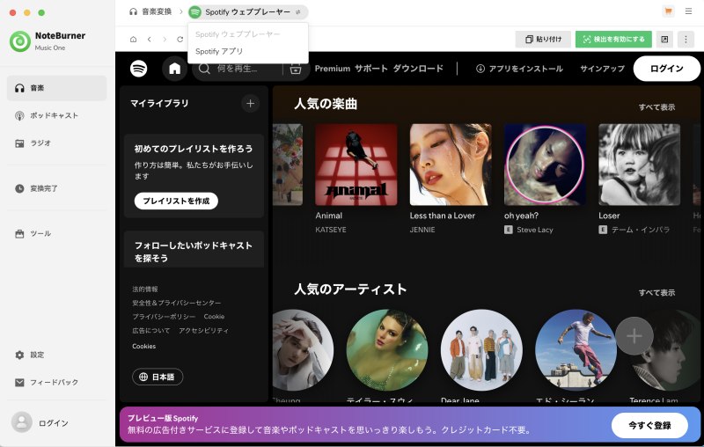
Task: Click フォローしたいポッドキャストを探そう card
Action: pyautogui.click(x=194, y=250)
